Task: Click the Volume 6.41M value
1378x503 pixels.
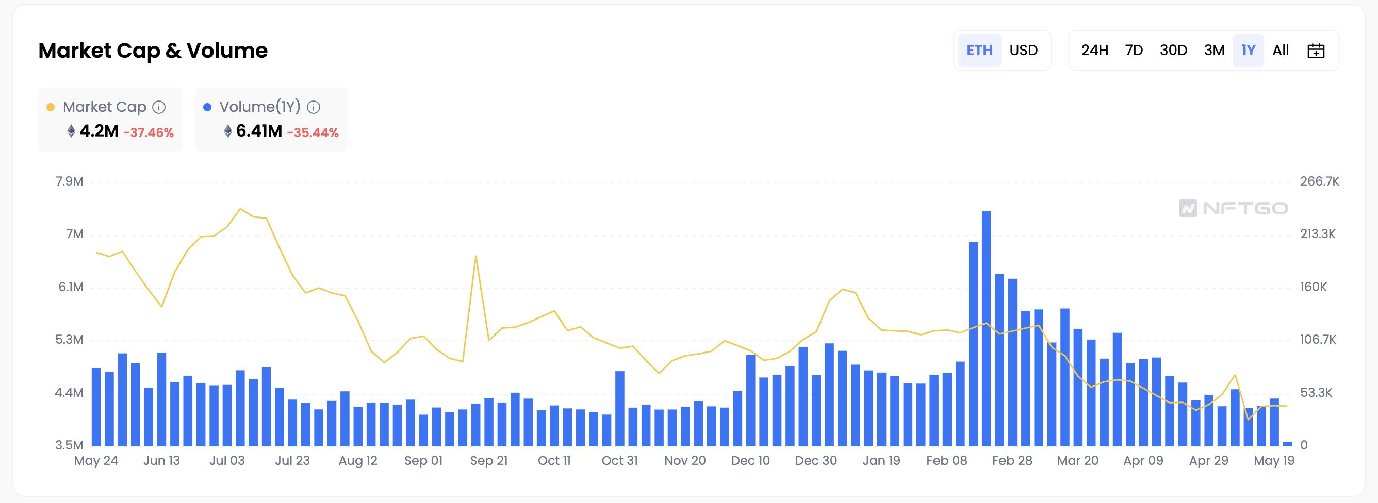Action: [x=259, y=131]
